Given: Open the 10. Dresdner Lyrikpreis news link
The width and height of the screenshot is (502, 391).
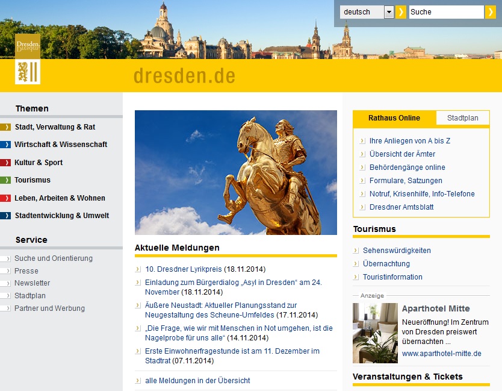Looking at the screenshot, I should pyautogui.click(x=184, y=269).
